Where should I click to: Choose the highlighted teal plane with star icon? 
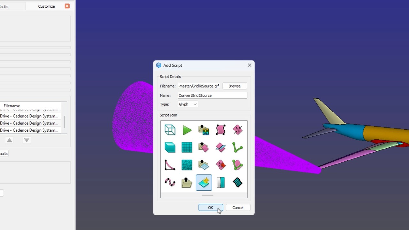(x=204, y=183)
